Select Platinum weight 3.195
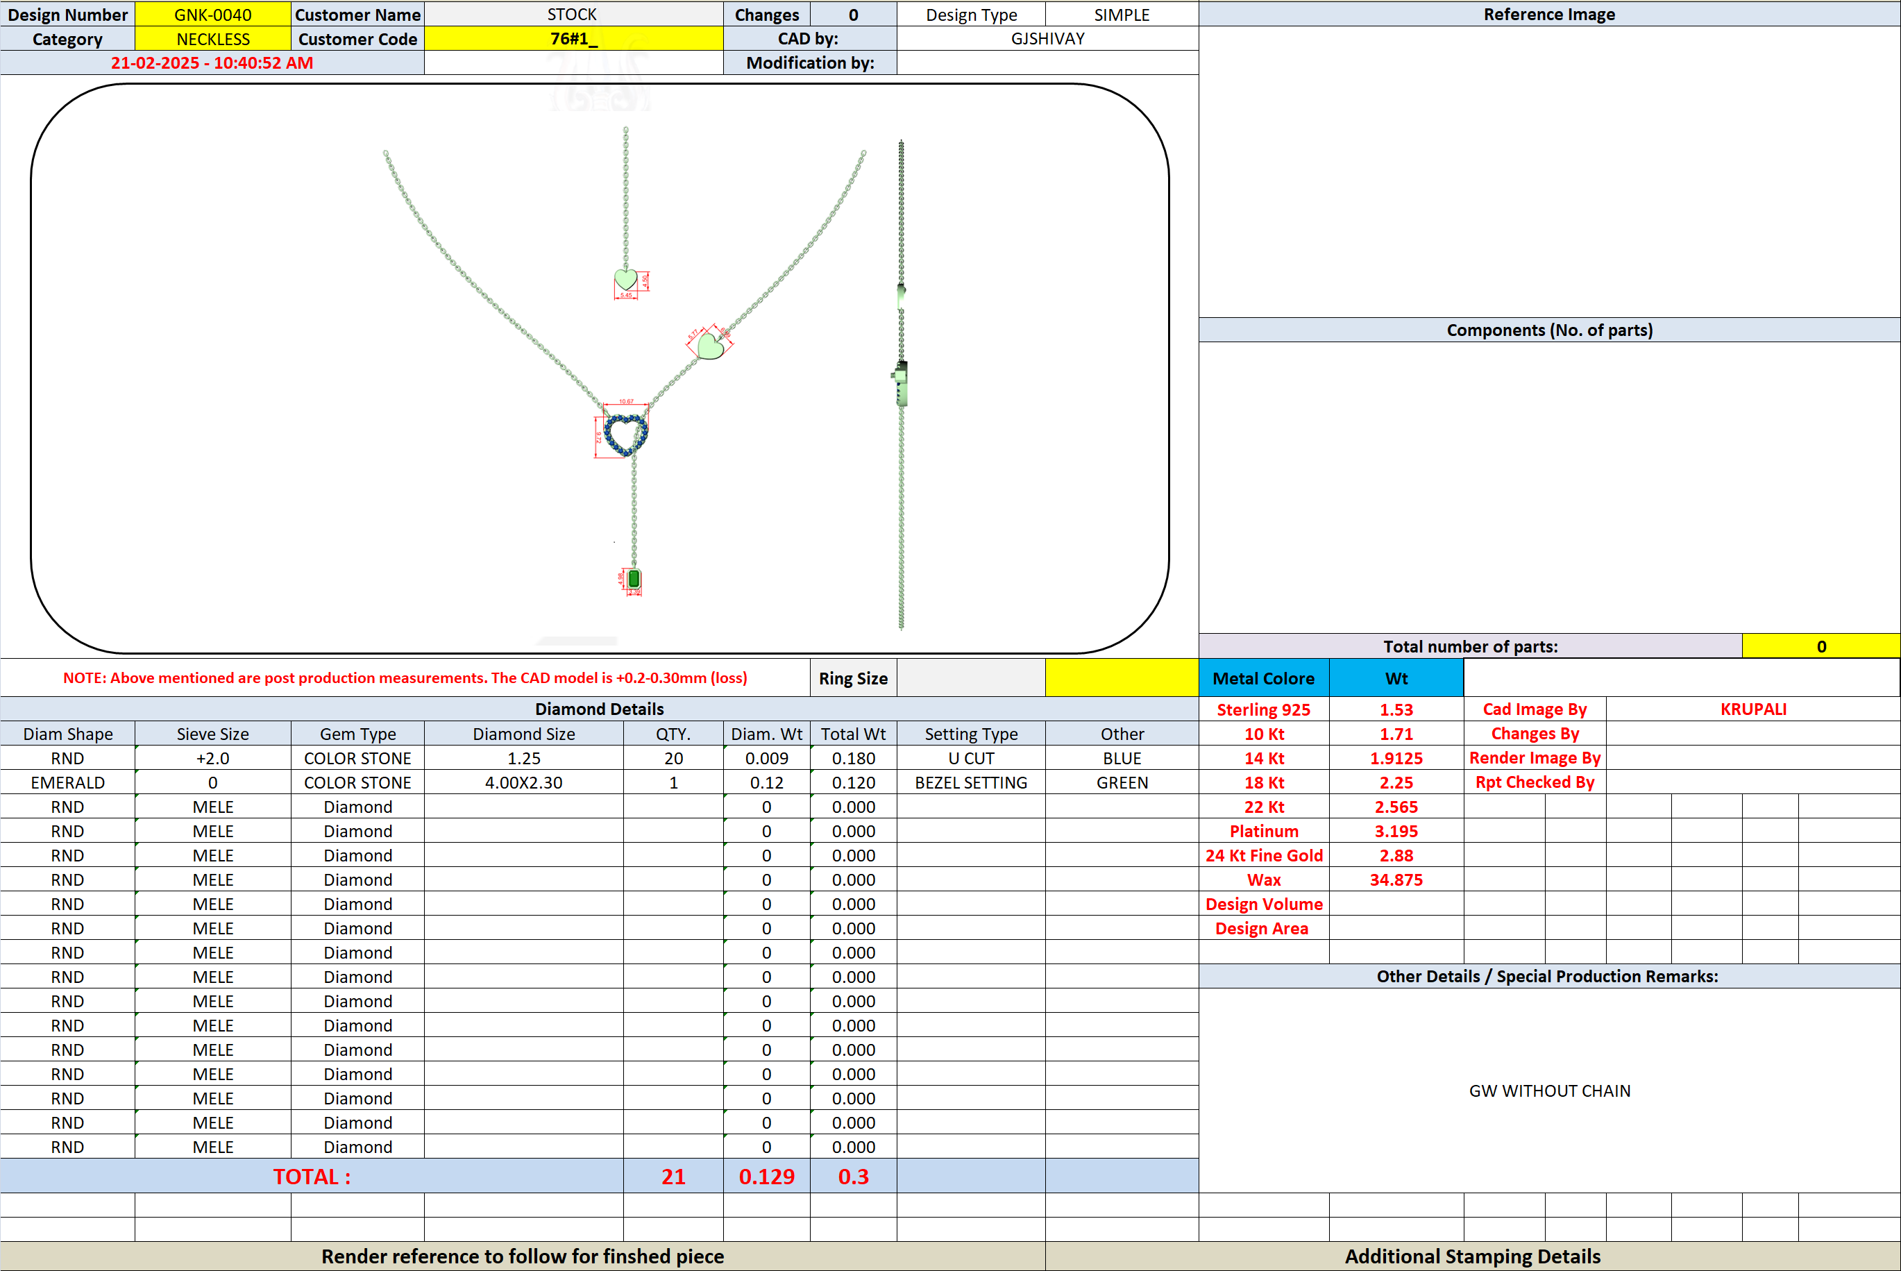The image size is (1901, 1271). coord(1396,831)
